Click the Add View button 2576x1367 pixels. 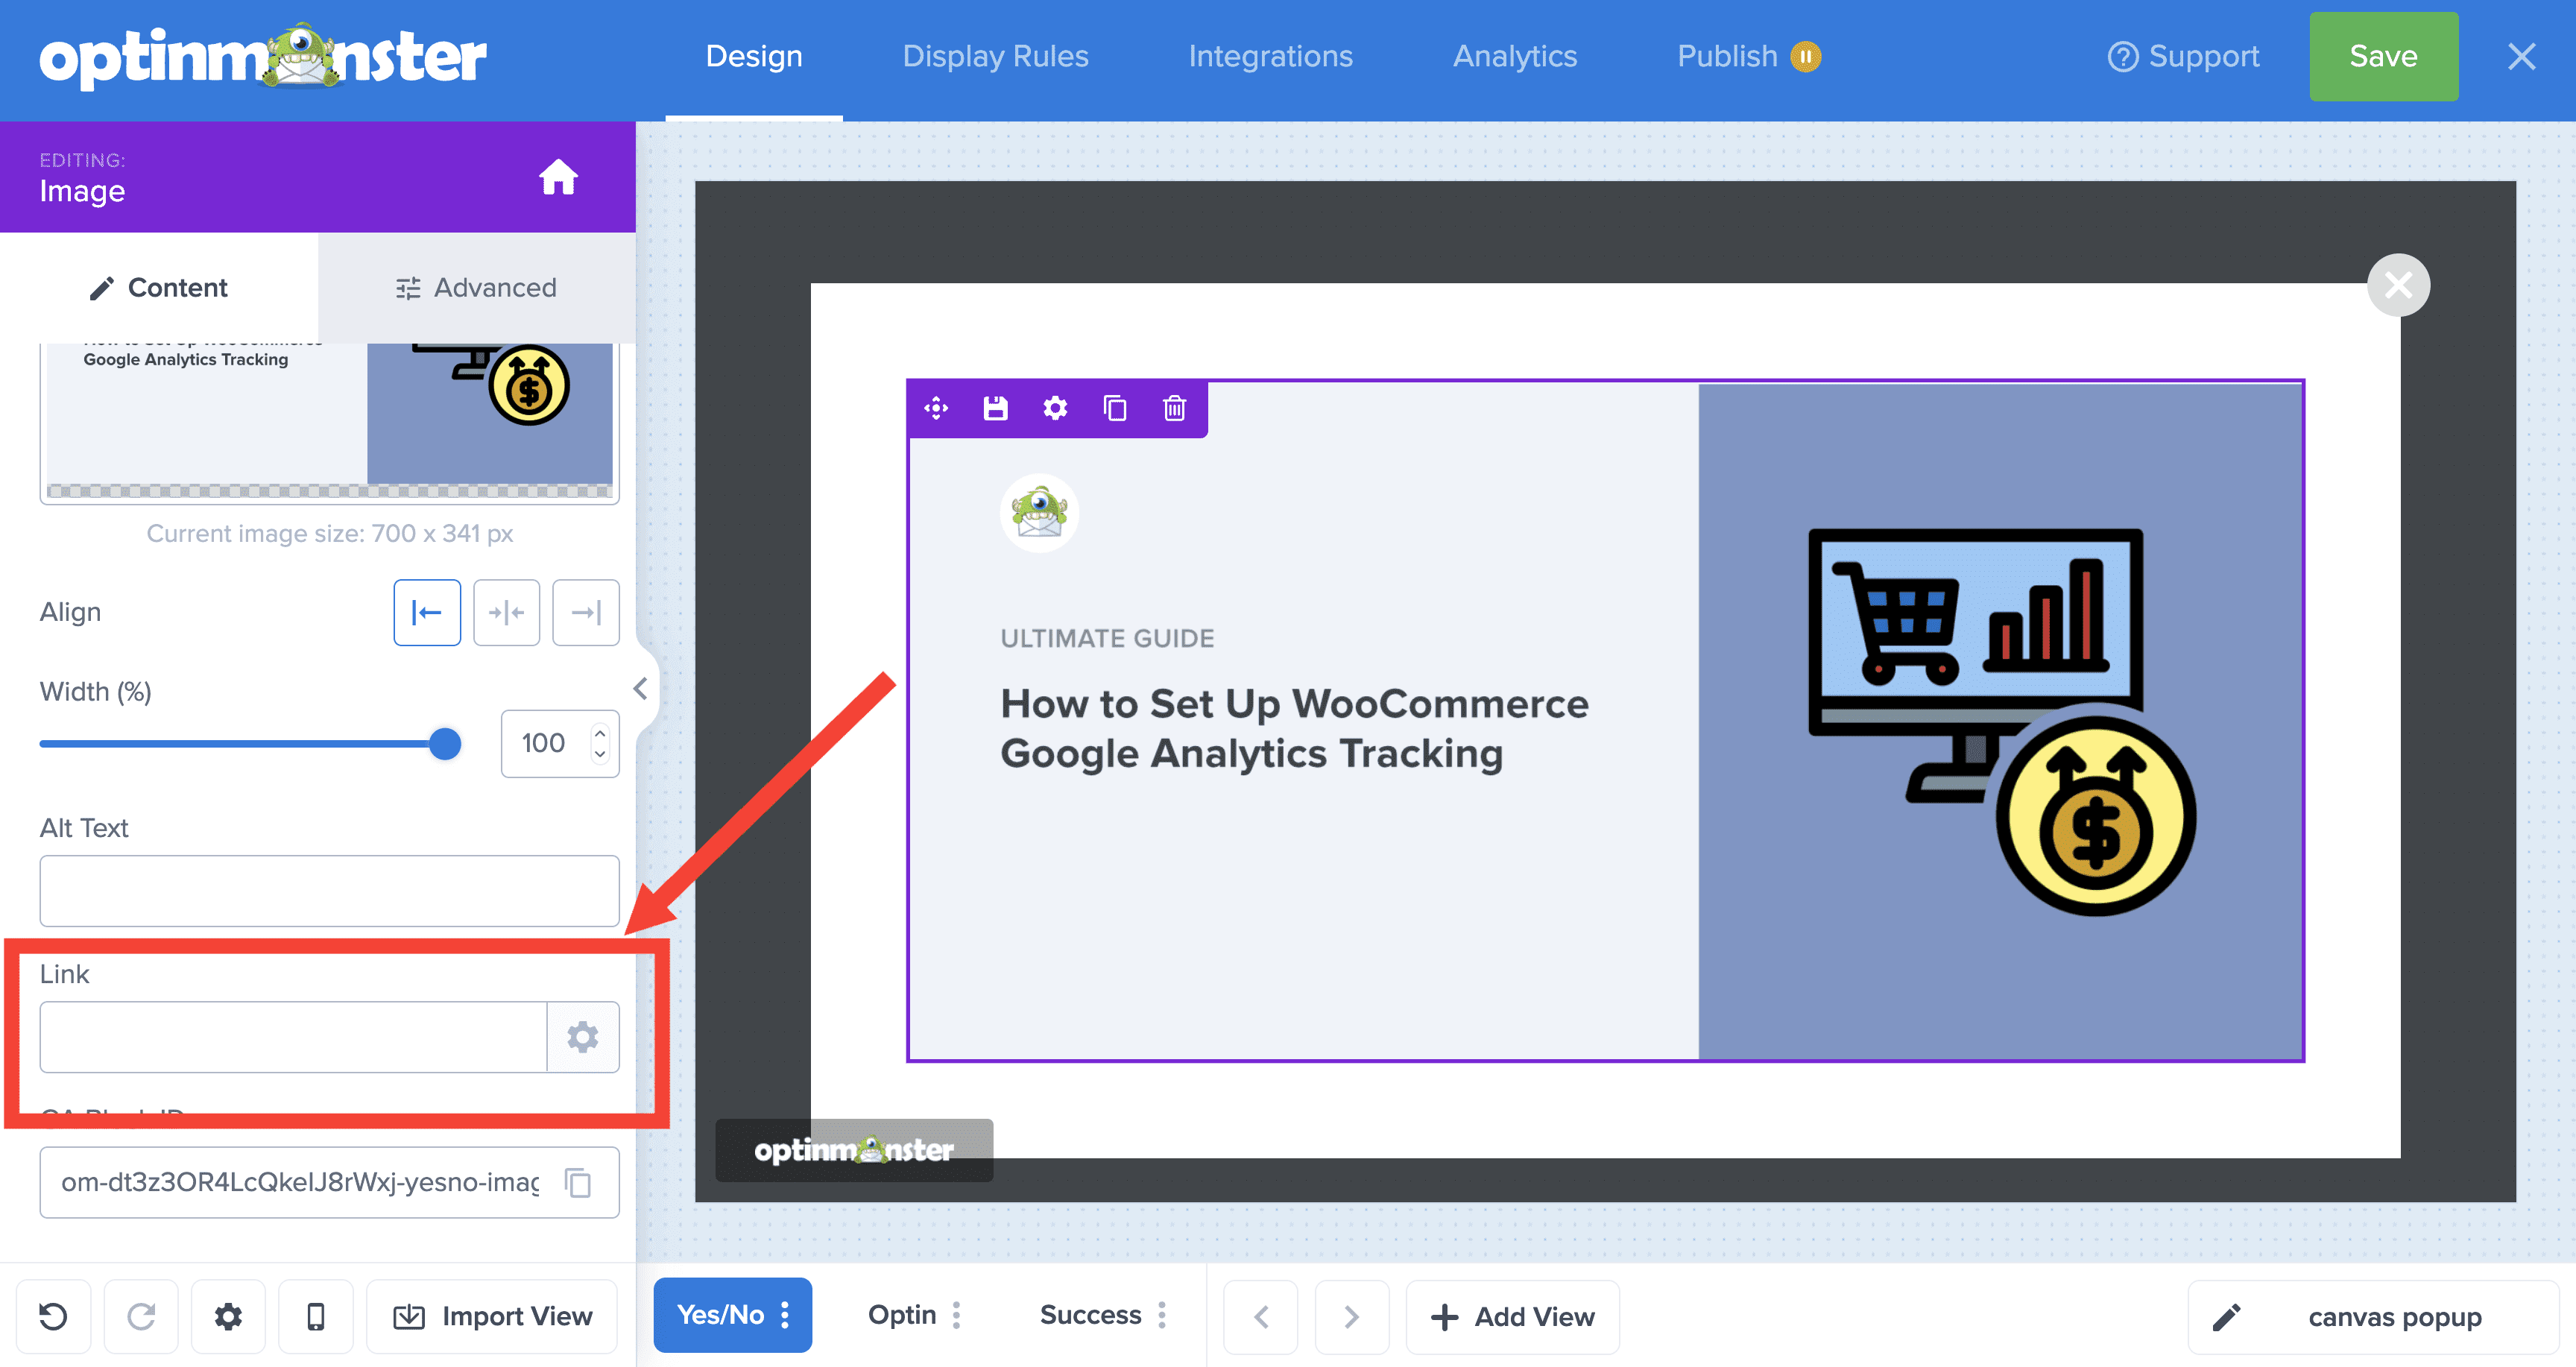1512,1316
